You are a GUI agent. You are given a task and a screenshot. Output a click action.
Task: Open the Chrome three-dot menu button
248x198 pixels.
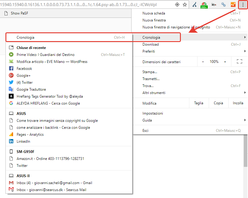(243, 5)
